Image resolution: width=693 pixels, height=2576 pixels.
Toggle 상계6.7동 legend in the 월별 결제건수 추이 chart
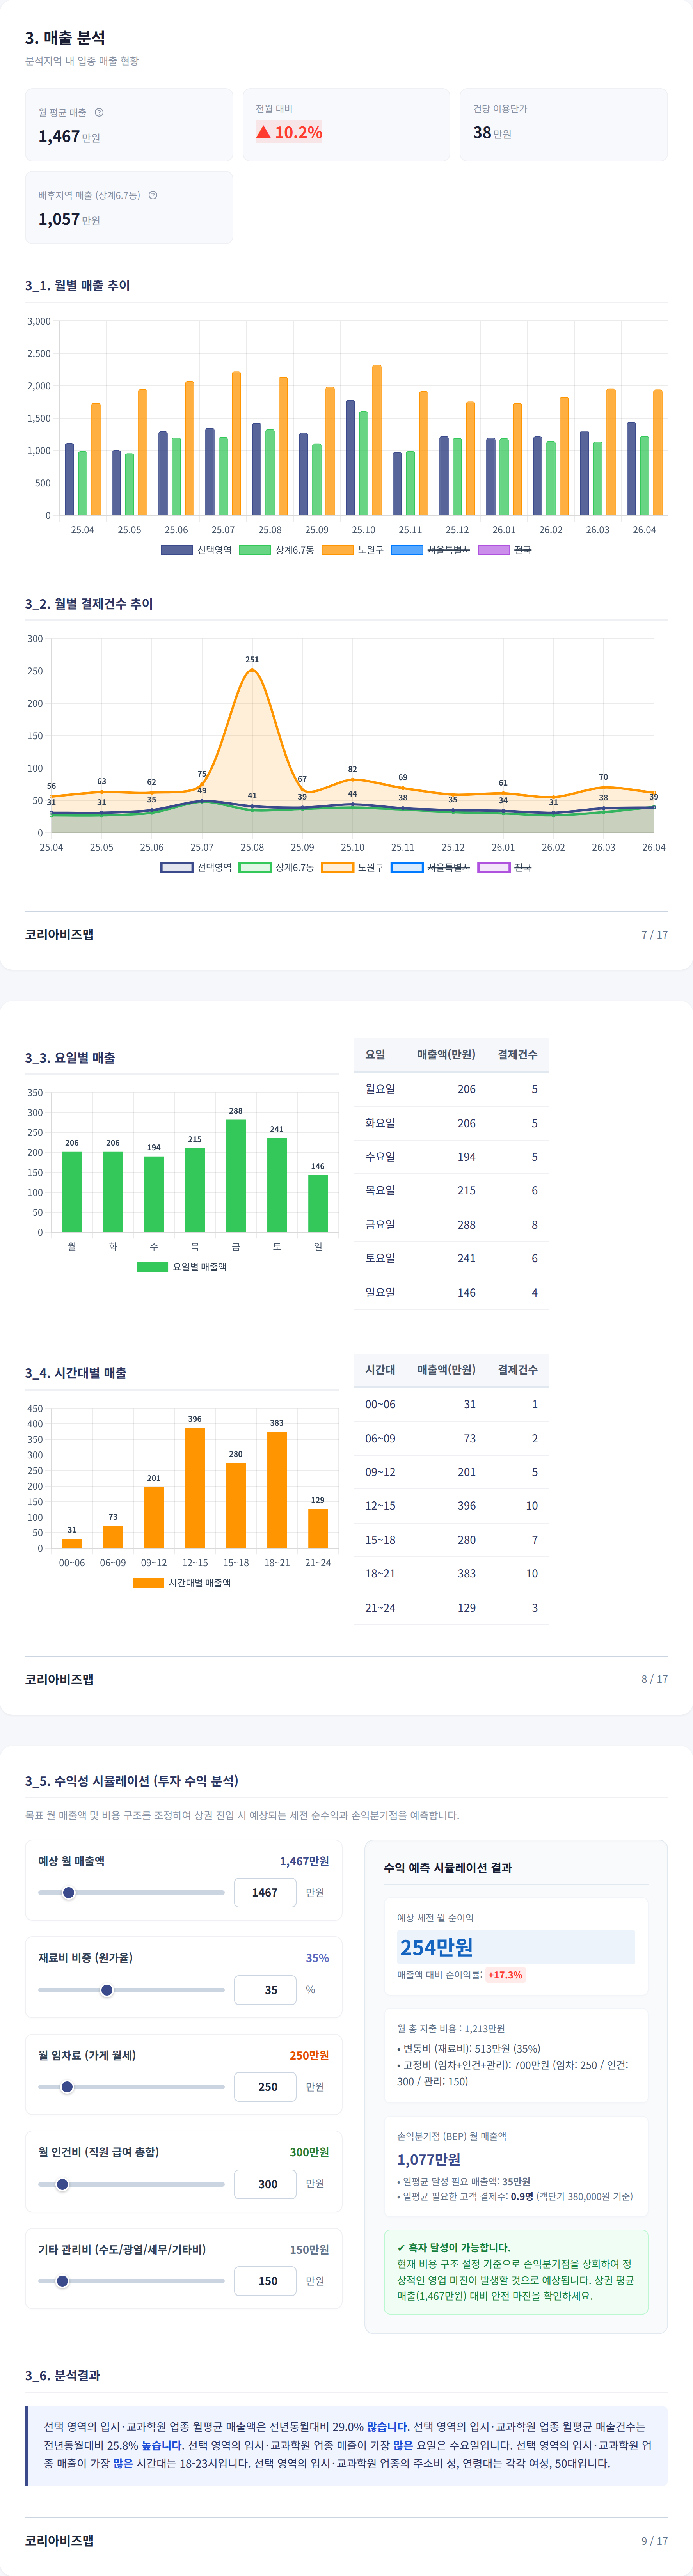pyautogui.click(x=276, y=867)
